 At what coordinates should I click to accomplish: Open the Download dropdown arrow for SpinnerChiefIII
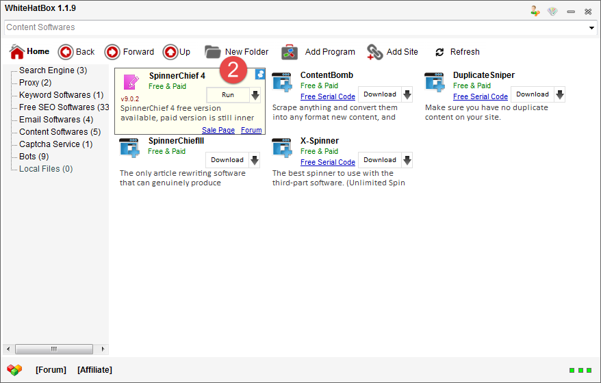coord(255,160)
